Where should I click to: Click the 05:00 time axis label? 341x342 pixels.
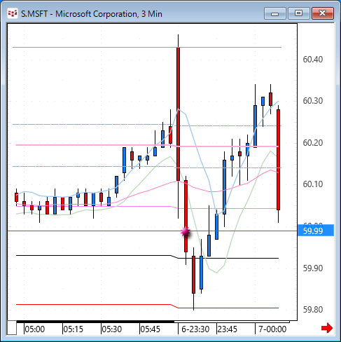(x=35, y=329)
